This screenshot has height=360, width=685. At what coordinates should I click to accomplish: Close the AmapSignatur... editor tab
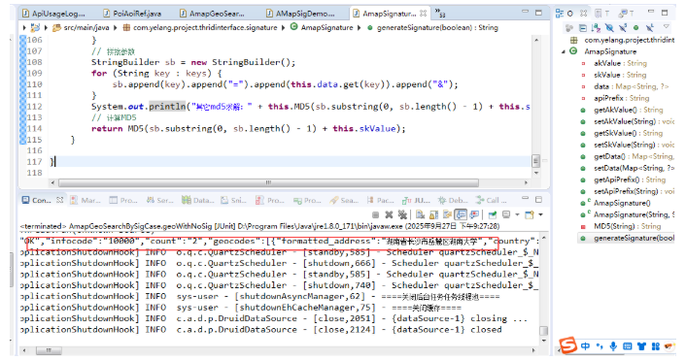(x=423, y=14)
